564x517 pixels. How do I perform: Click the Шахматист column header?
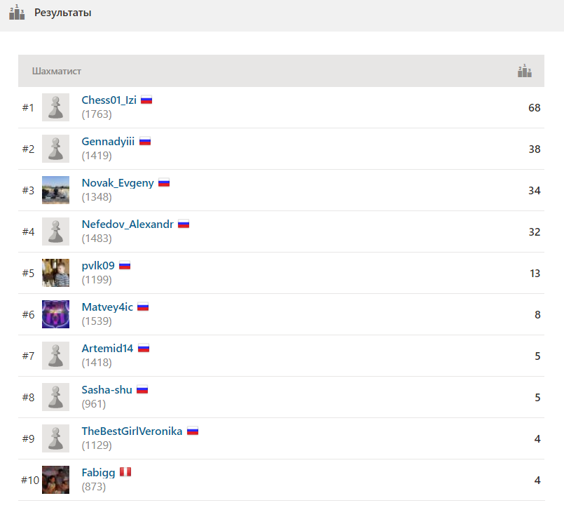(57, 71)
